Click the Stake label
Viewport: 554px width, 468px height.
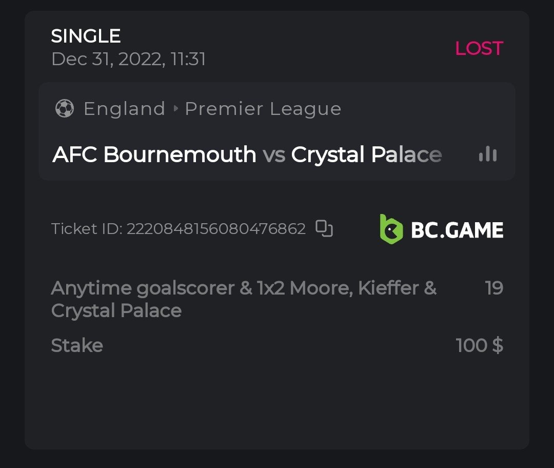(77, 345)
